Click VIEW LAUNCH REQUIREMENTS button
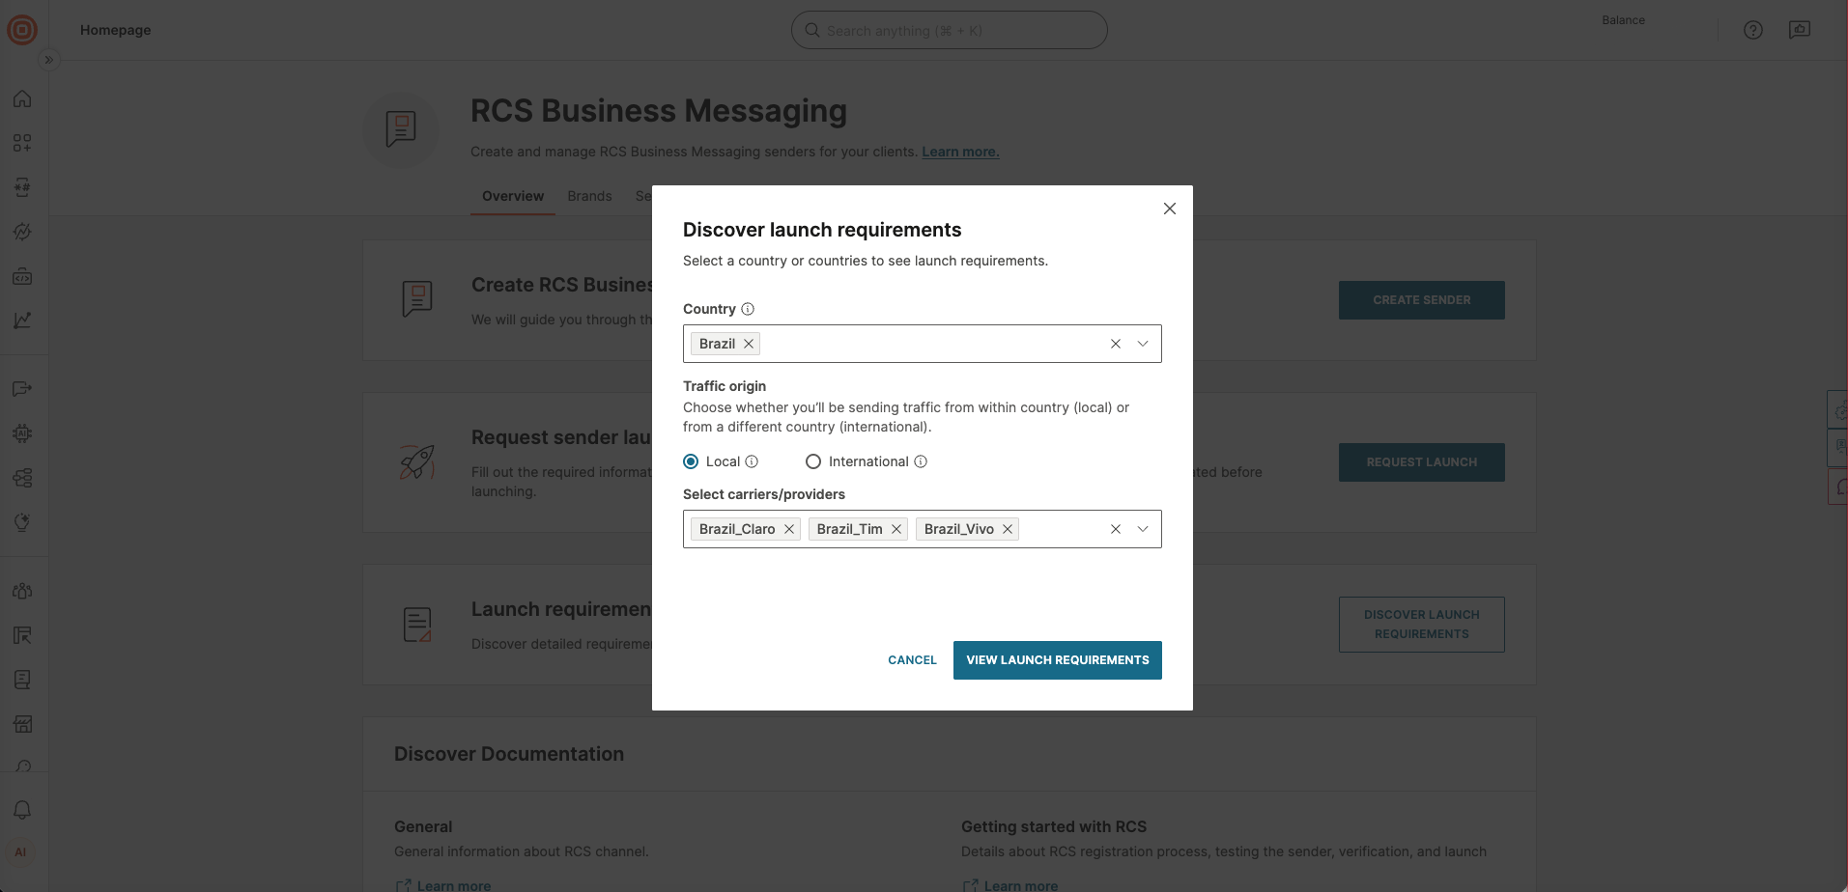 pos(1057,660)
